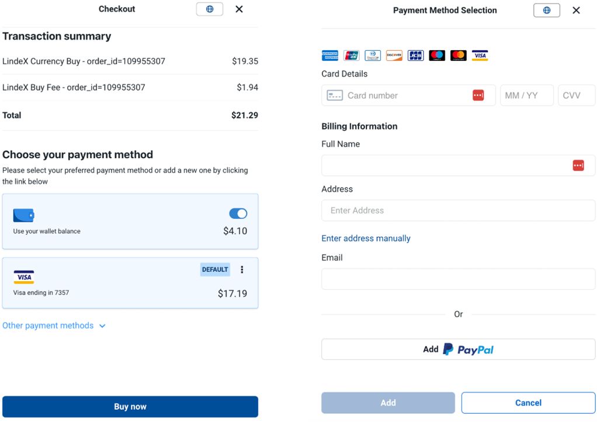Viewport: 597px width, 422px height.
Task: Expand Other payment methods
Action: [x=54, y=326]
